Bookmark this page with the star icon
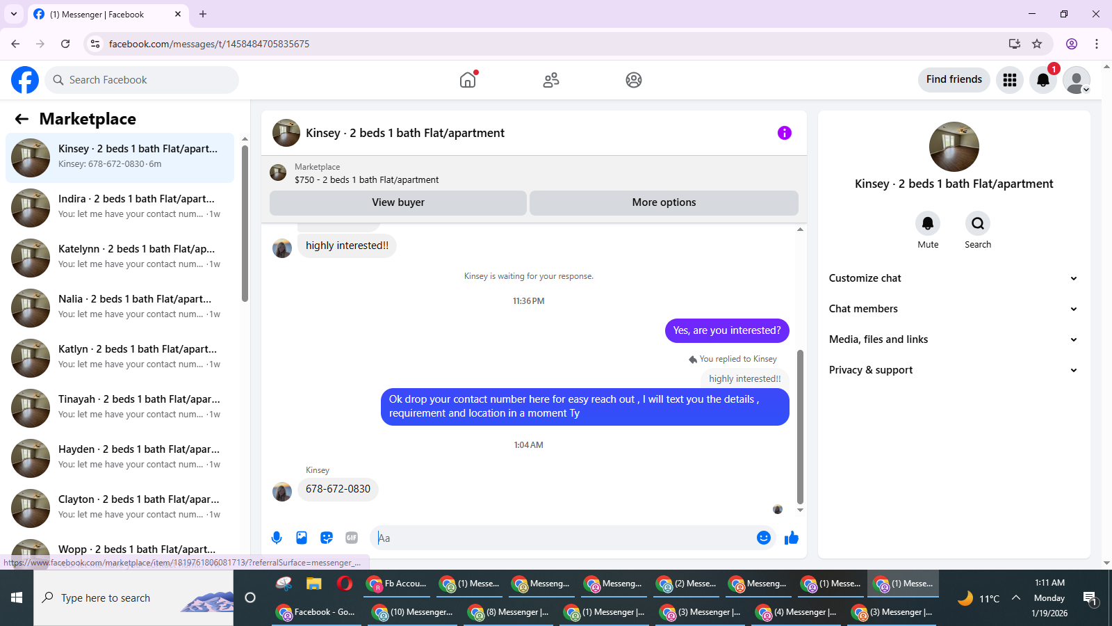The width and height of the screenshot is (1112, 626). 1037,44
